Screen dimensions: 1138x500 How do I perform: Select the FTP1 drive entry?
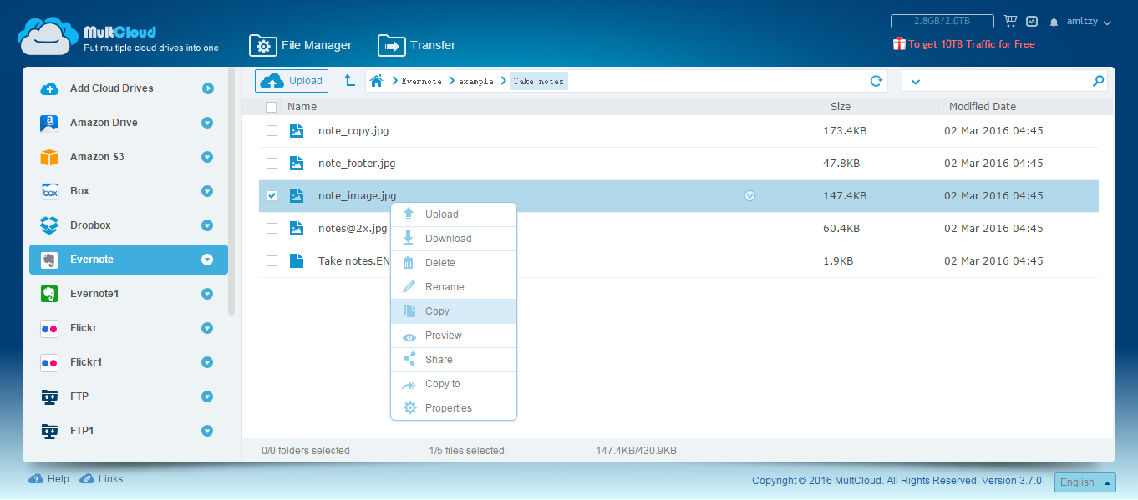[129, 431]
